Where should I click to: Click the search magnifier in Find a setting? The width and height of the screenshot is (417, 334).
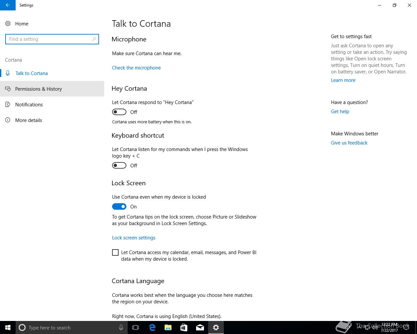[x=94, y=39]
